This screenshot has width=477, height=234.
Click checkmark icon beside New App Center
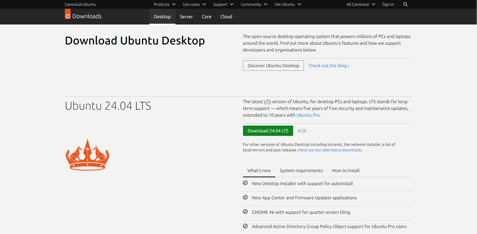245,197
